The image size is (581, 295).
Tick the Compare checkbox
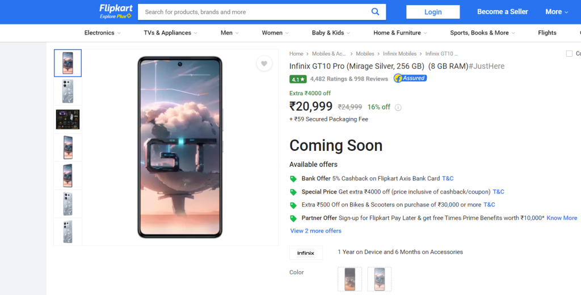[569, 54]
